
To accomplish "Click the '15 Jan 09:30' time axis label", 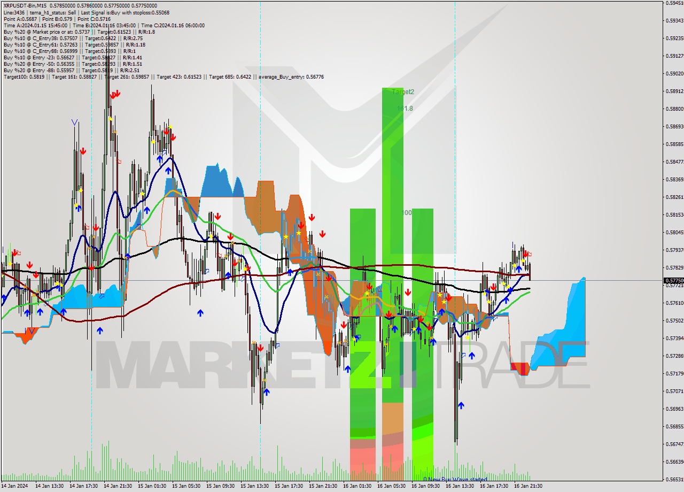I will (x=220, y=486).
